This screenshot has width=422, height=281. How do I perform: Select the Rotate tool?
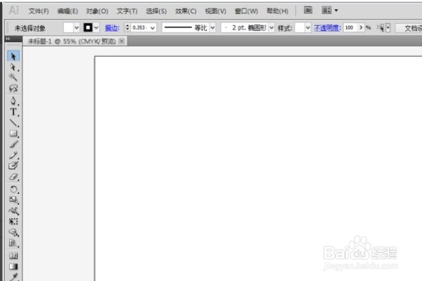[x=13, y=189]
